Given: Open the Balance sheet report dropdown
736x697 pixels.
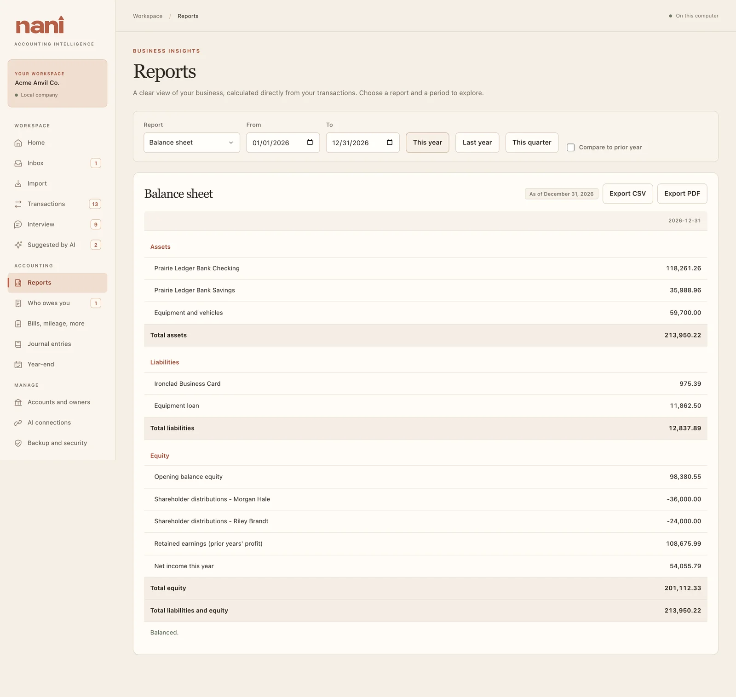Looking at the screenshot, I should pyautogui.click(x=192, y=143).
